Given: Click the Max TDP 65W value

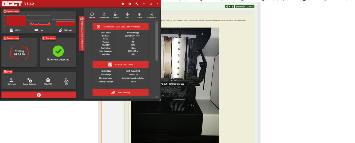Looking at the screenshot, I should 133,45.
